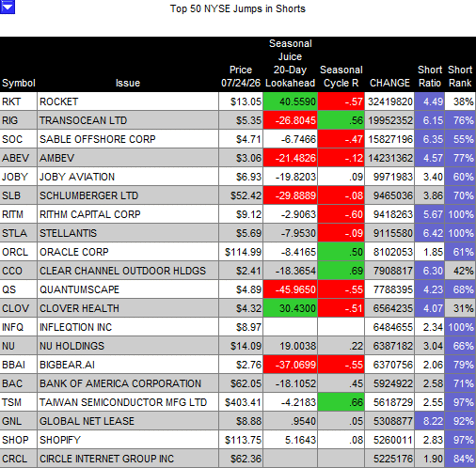The width and height of the screenshot is (476, 468).
Task: Click the CHANGE column header
Action: [x=389, y=83]
